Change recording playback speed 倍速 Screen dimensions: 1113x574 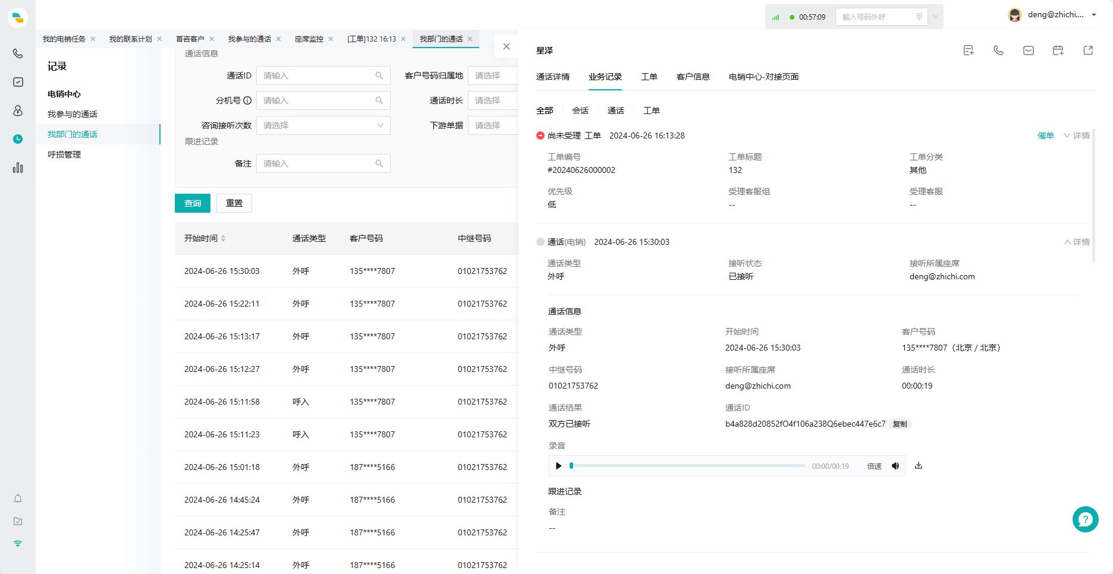point(874,466)
